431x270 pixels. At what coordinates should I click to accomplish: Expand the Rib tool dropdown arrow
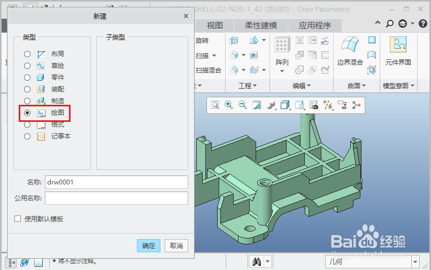tap(264, 70)
